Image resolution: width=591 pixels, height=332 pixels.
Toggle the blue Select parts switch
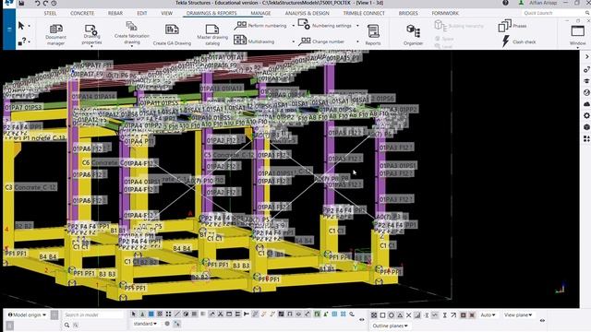pyautogui.click(x=151, y=314)
